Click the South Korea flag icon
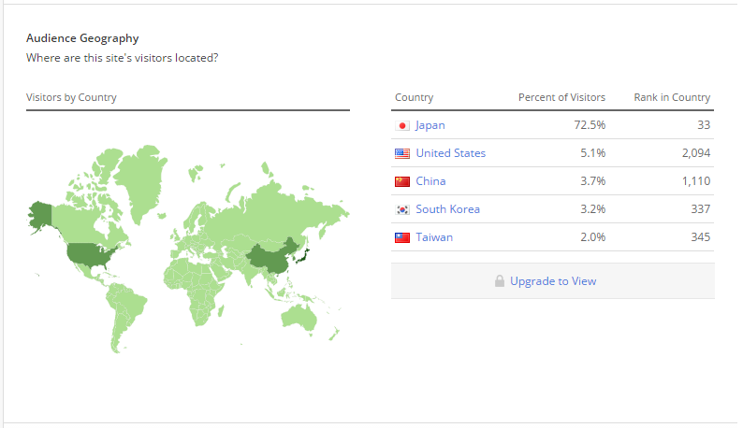 point(402,209)
